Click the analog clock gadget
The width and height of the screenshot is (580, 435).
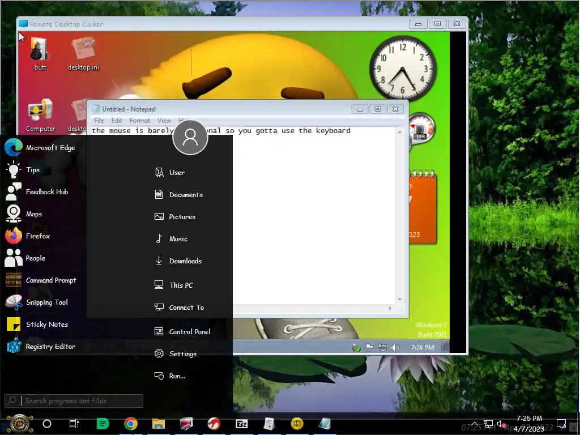tap(403, 68)
